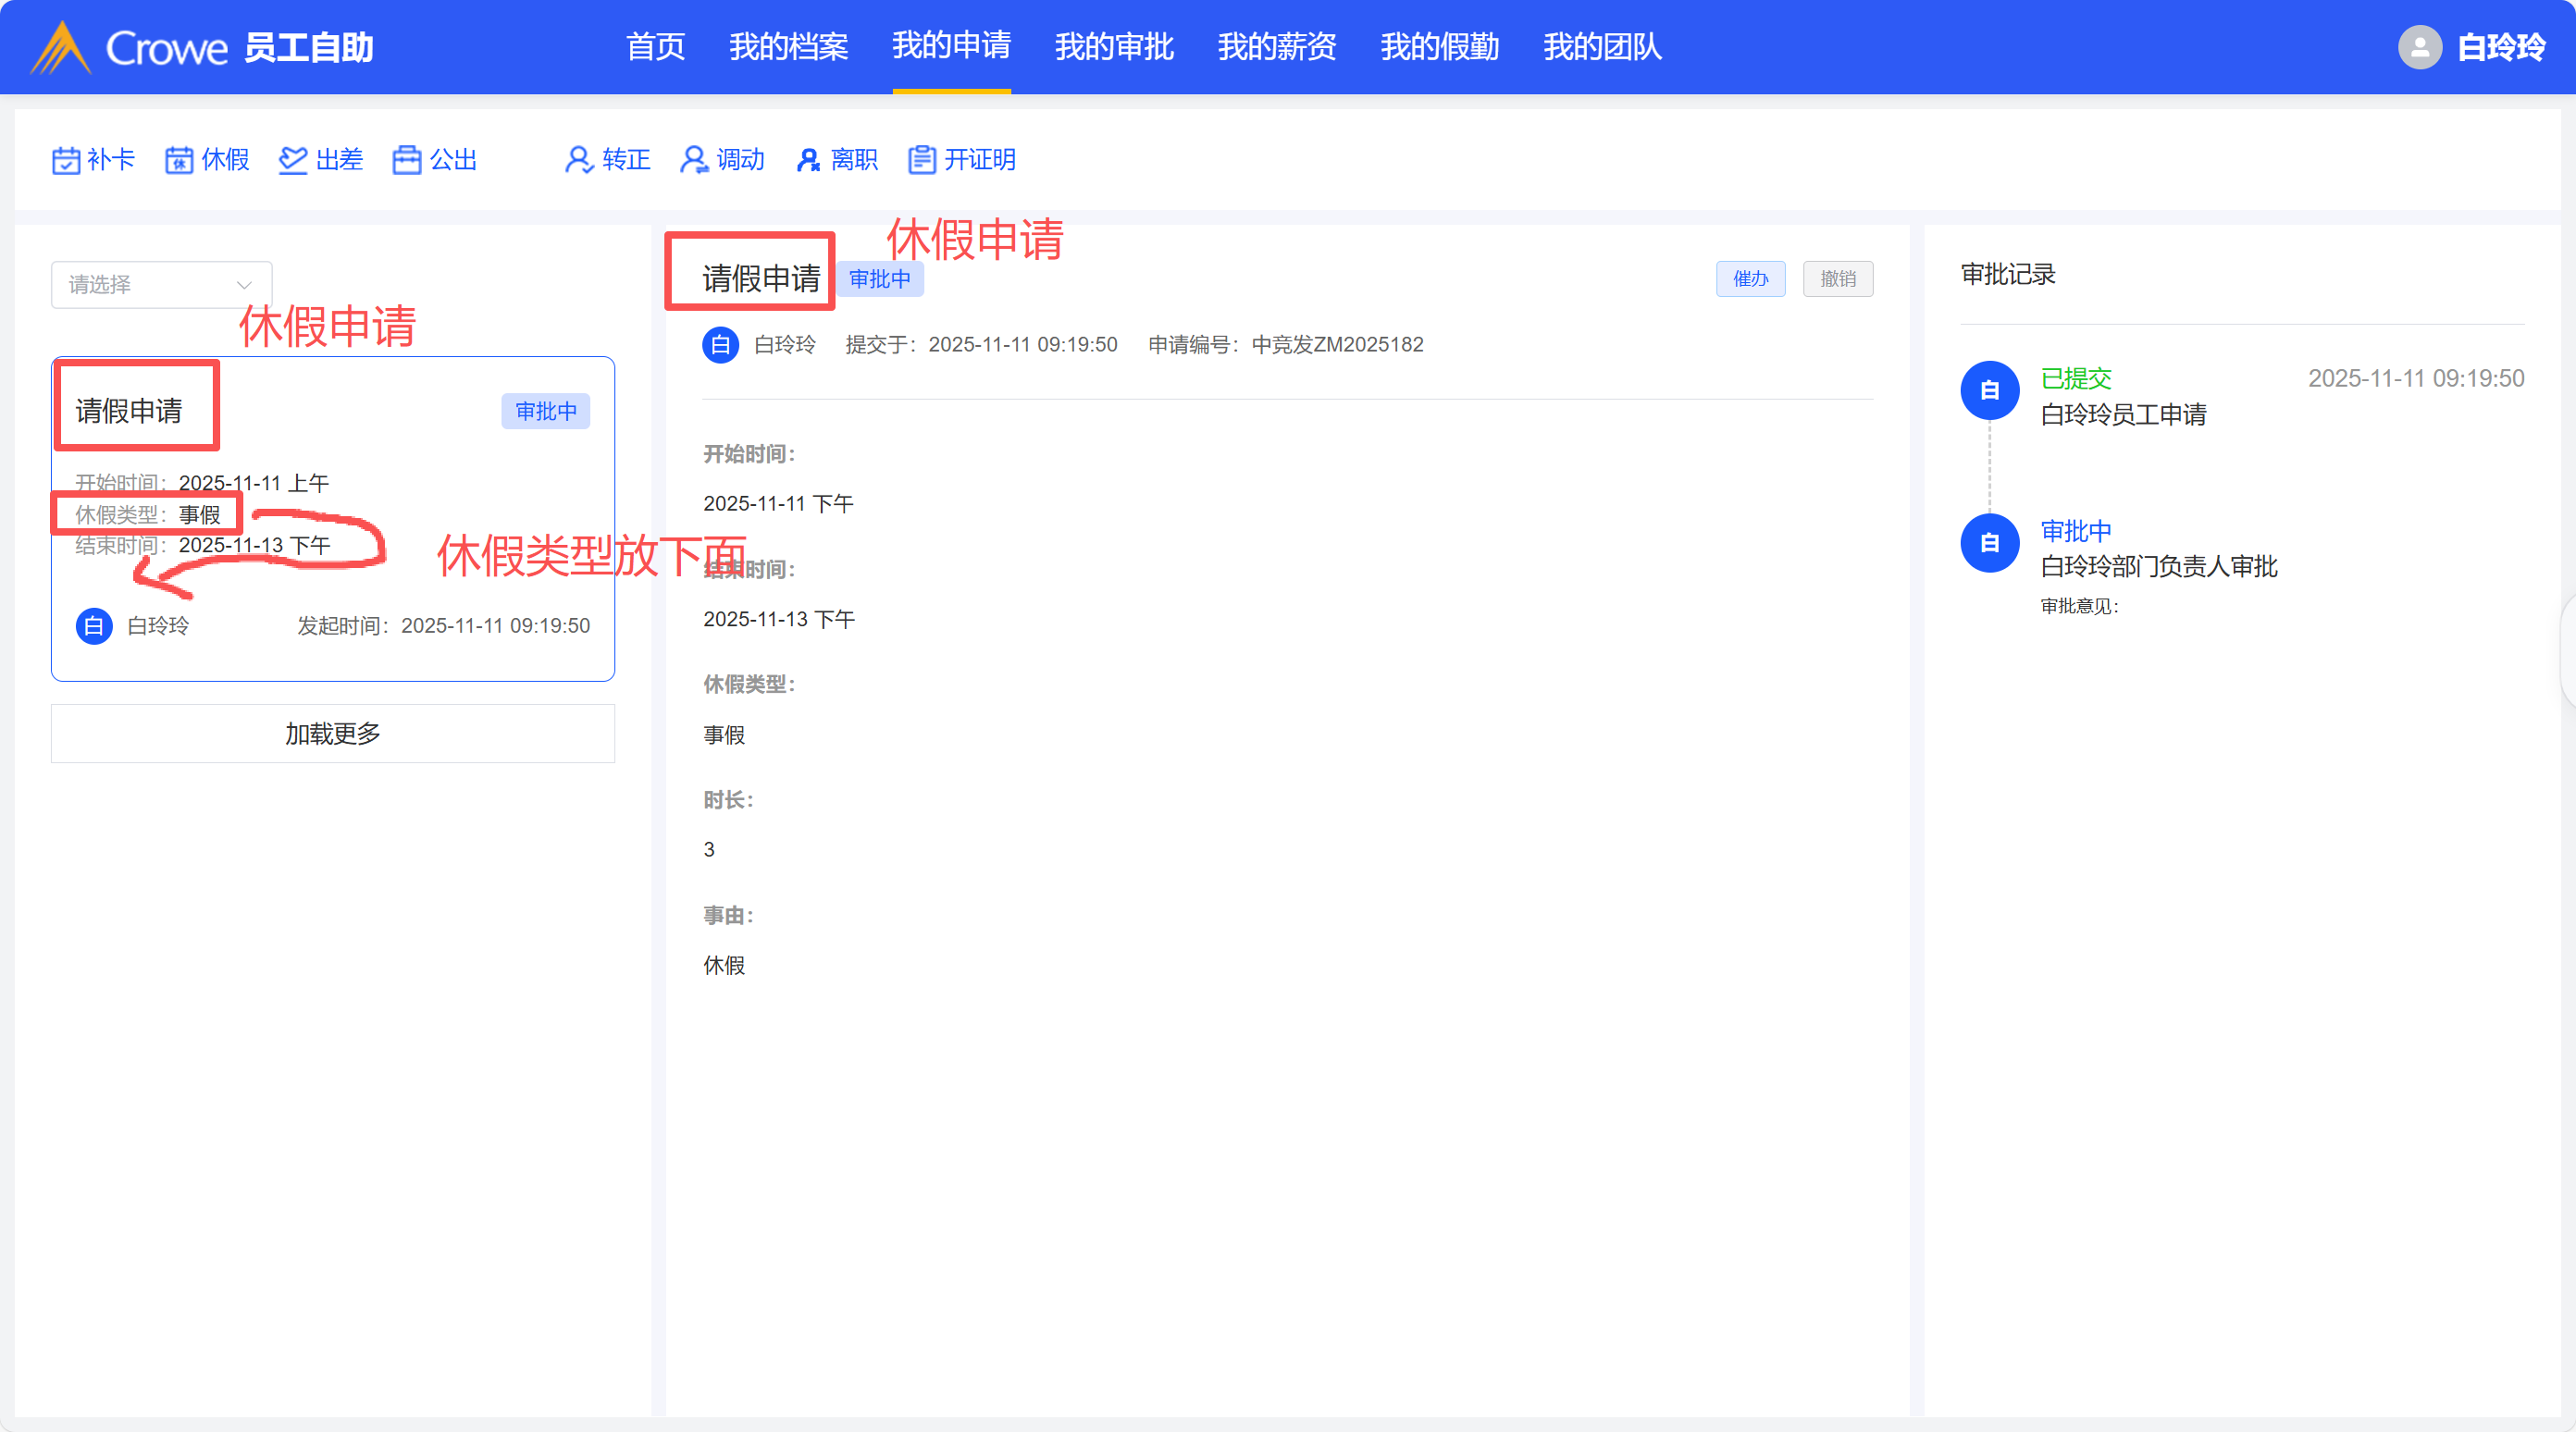Select the 离职 resignation icon
Viewport: 2576px width, 1432px height.
click(808, 160)
